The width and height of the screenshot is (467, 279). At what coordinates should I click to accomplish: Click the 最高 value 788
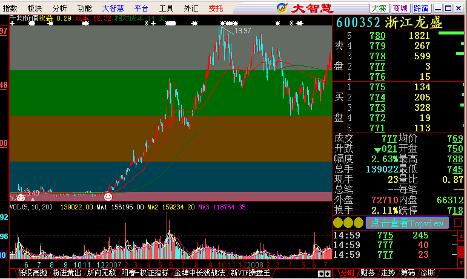[455, 159]
